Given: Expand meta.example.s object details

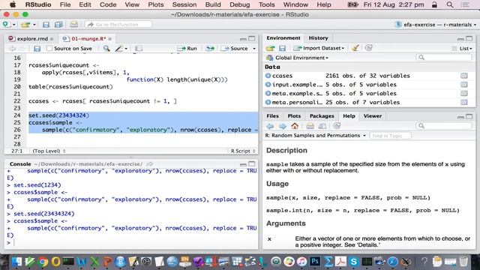Looking at the screenshot, I should click(268, 93).
